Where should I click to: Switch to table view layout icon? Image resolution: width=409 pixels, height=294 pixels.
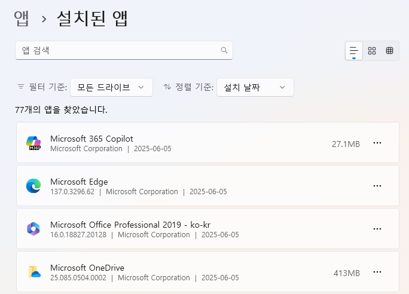(x=389, y=51)
